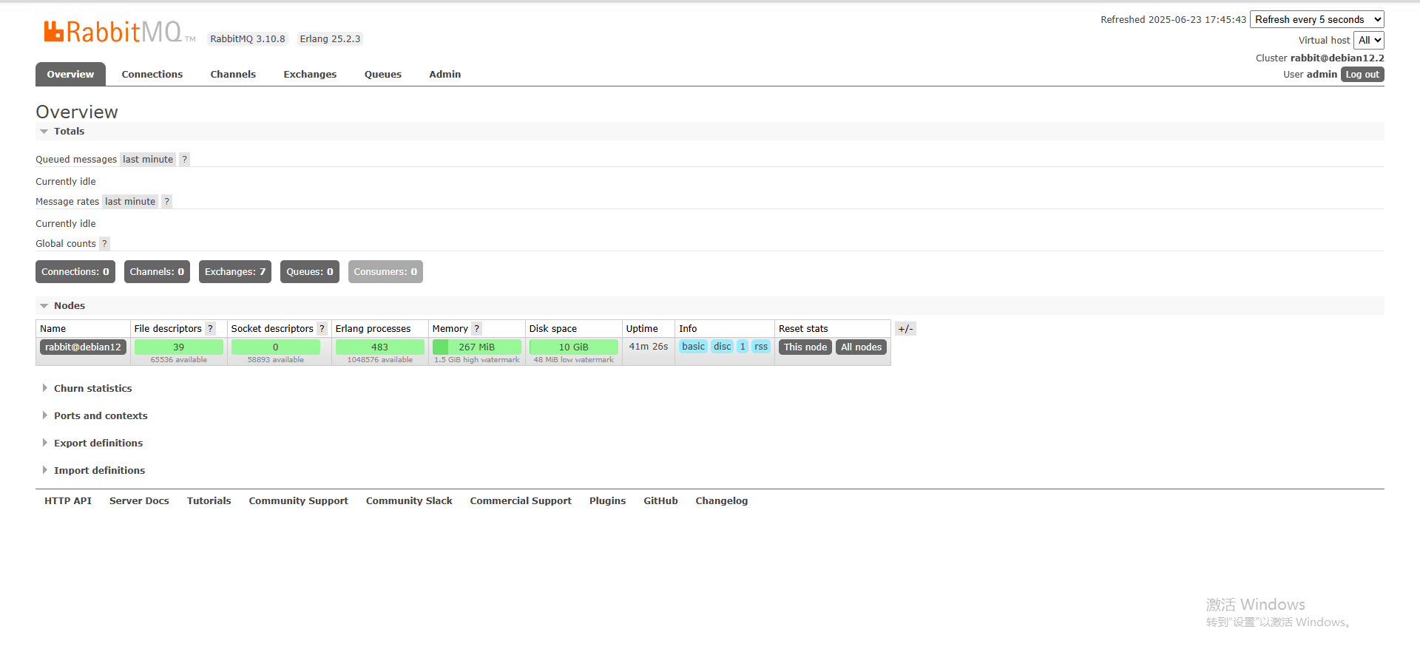Open help for Queued messages
The width and height of the screenshot is (1420, 666).
185,159
